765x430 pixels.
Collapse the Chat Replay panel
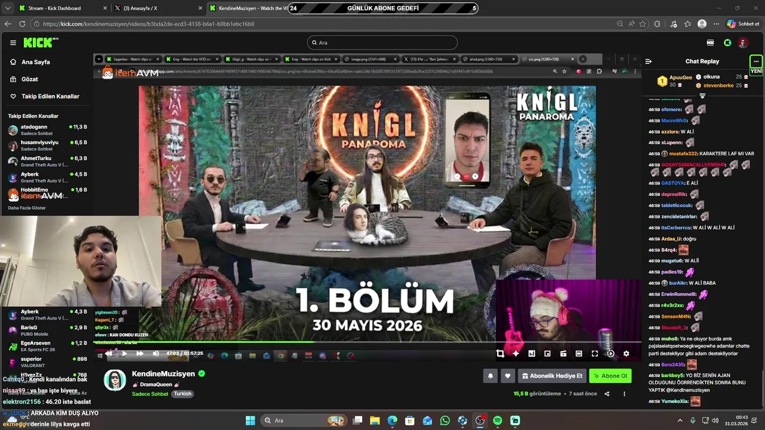(648, 62)
